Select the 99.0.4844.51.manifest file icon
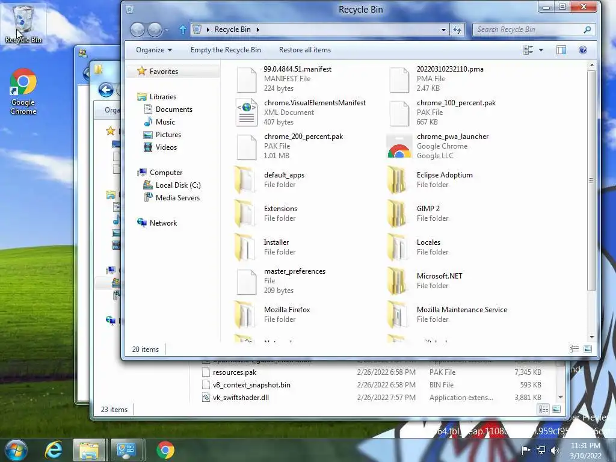Screen dimensions: 616x462 [x=247, y=79]
